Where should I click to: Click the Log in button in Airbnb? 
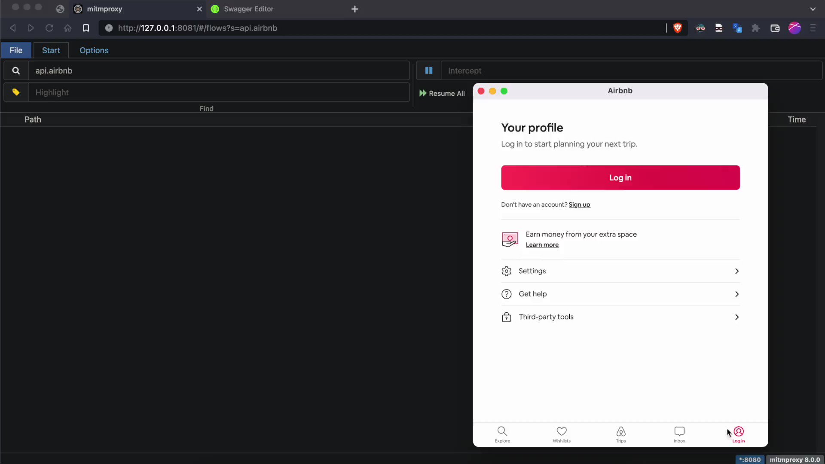(x=620, y=177)
